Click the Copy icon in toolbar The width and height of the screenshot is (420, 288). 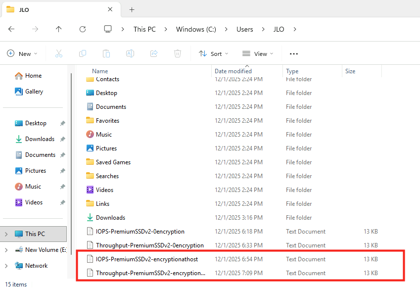pyautogui.click(x=83, y=53)
